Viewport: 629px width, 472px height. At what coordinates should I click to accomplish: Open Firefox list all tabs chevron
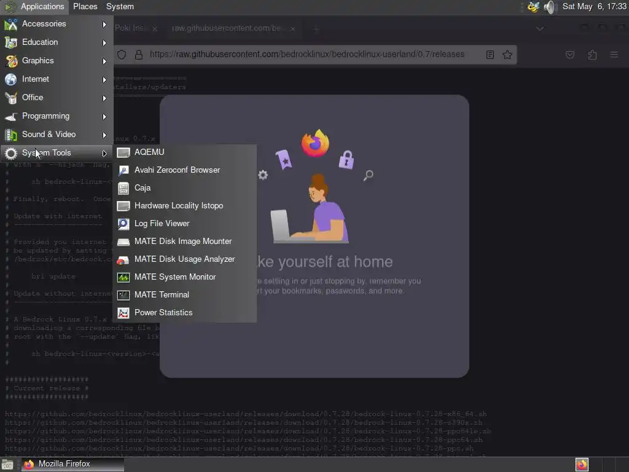[540, 28]
